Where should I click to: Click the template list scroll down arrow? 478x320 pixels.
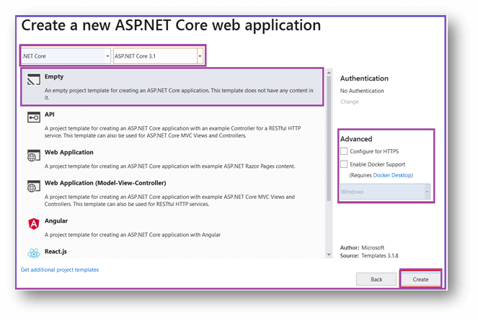pos(329,254)
